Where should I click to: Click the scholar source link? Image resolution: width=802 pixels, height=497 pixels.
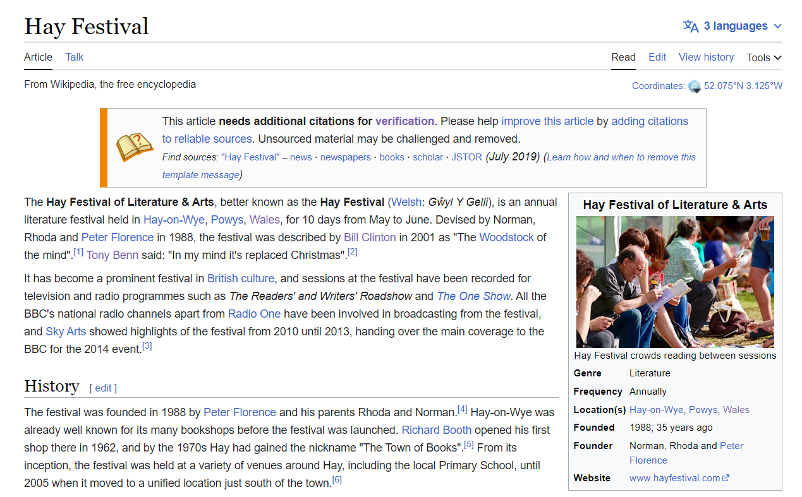point(428,157)
